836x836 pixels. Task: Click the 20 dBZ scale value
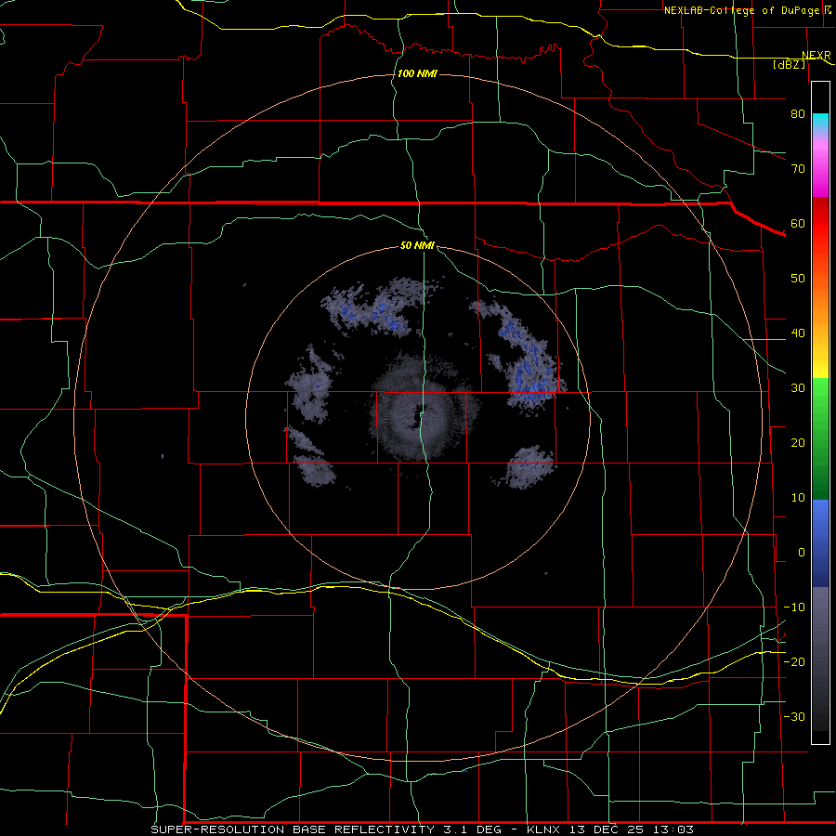click(x=798, y=442)
